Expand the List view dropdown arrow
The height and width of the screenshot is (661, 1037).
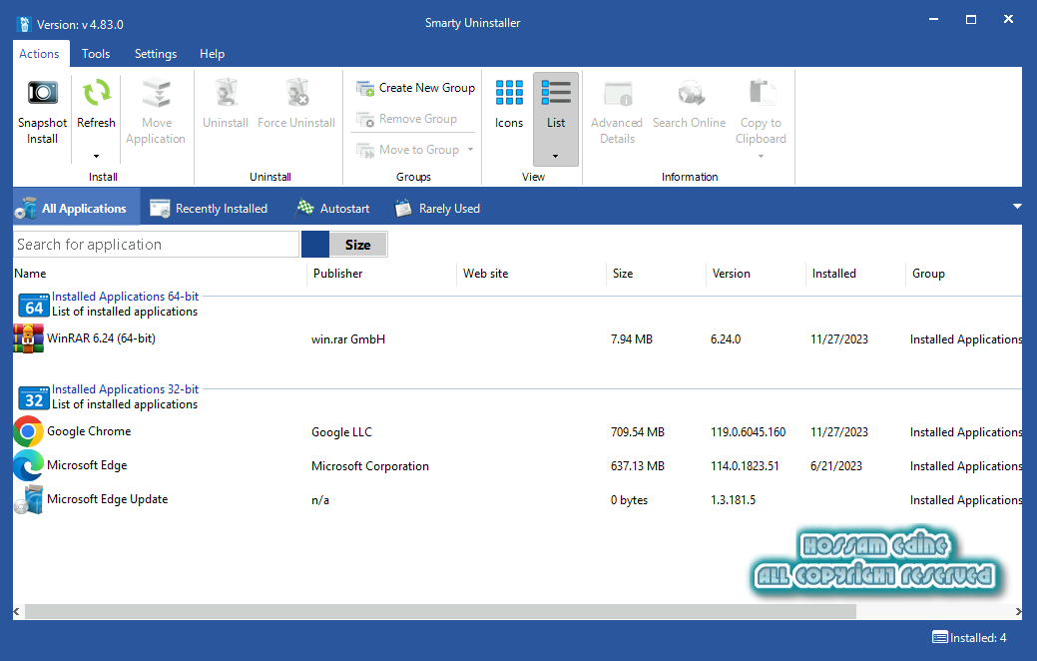pos(556,156)
